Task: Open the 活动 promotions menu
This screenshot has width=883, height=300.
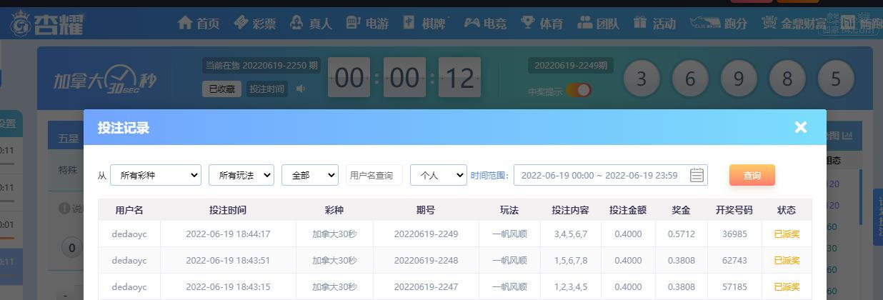Action: (x=654, y=23)
